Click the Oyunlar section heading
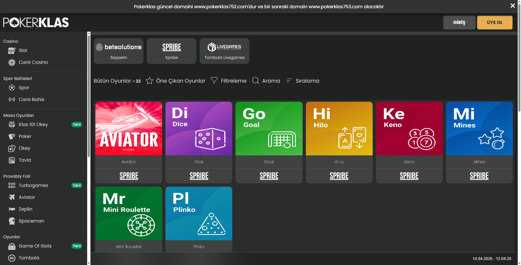This screenshot has width=521, height=265. pos(12,237)
